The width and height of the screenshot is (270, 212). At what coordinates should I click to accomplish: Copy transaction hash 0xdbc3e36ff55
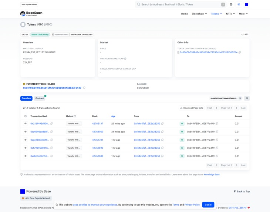(x=51, y=156)
